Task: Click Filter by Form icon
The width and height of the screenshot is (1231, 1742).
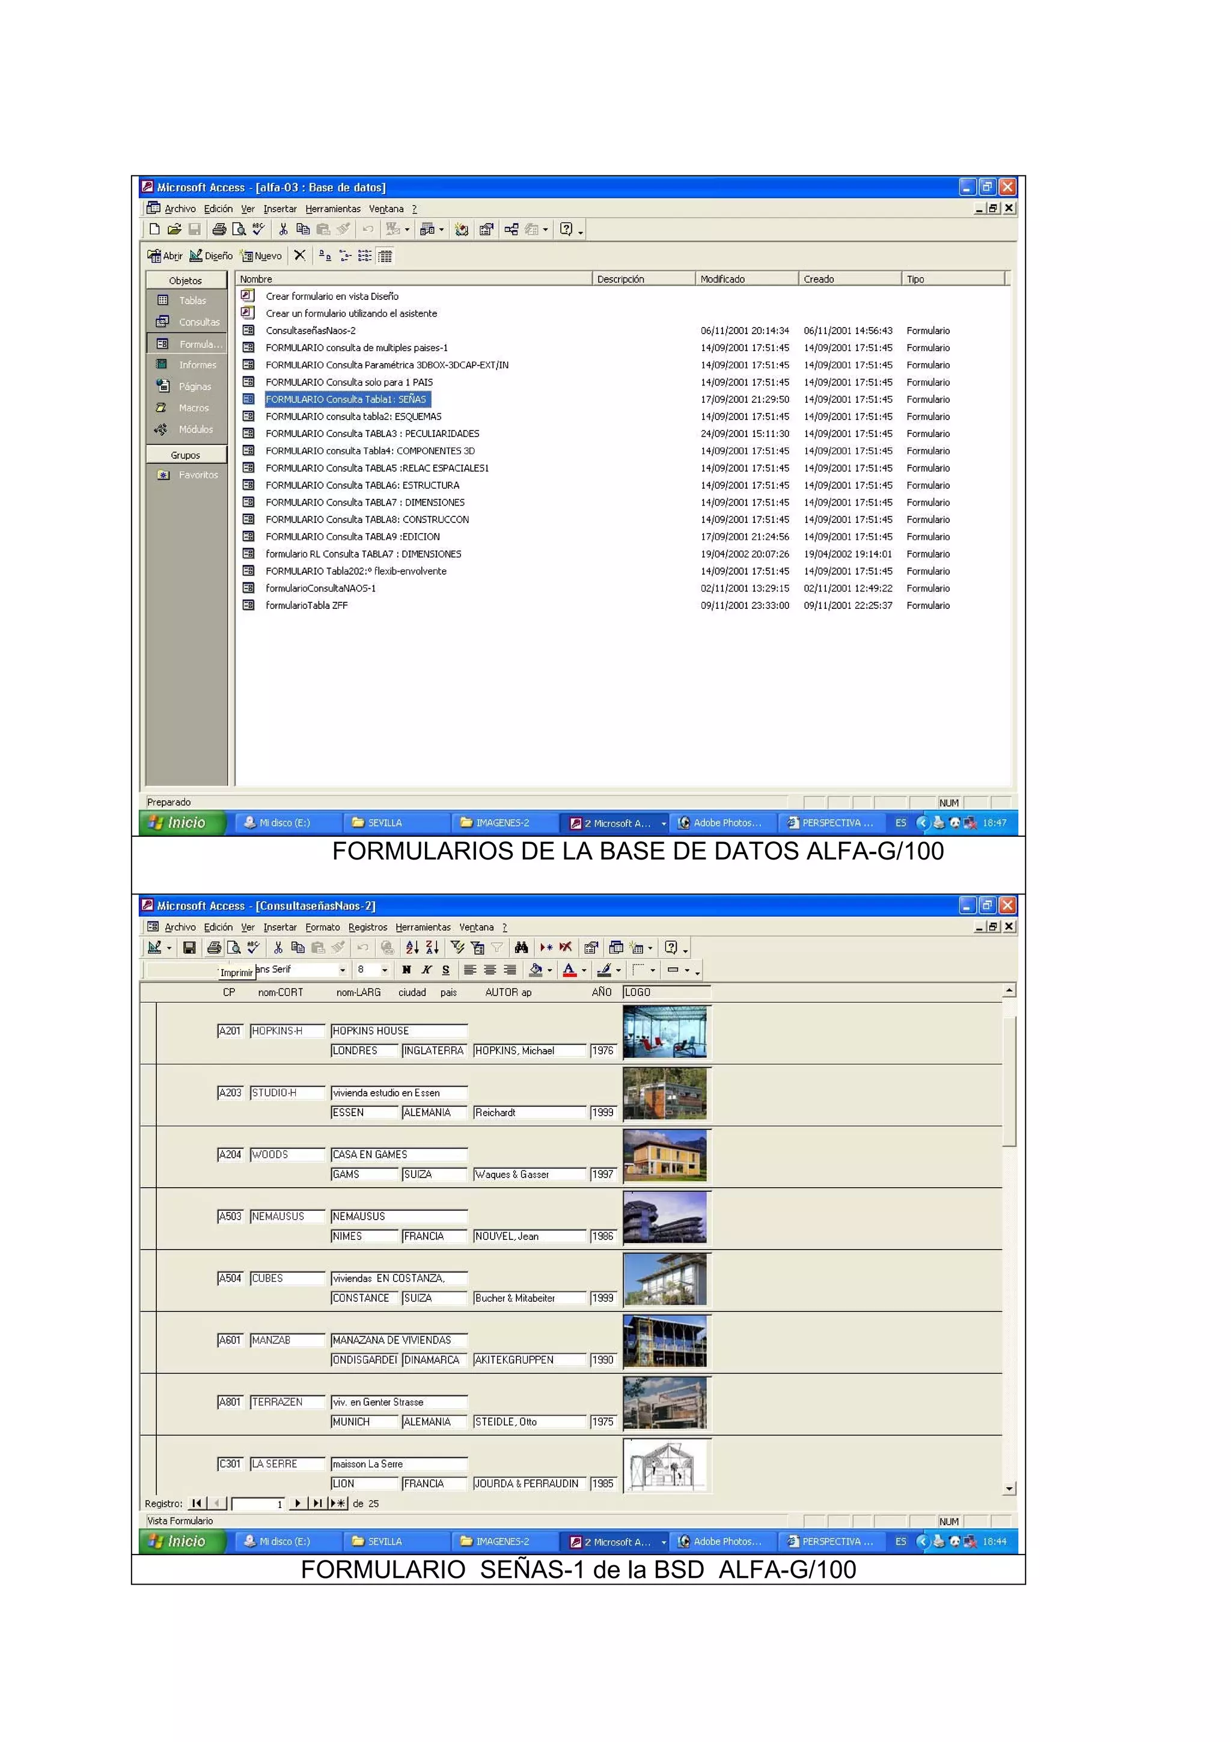Action: (x=478, y=947)
